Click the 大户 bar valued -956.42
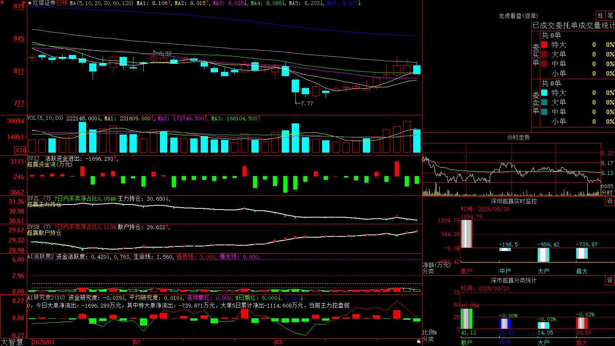 coord(544,255)
